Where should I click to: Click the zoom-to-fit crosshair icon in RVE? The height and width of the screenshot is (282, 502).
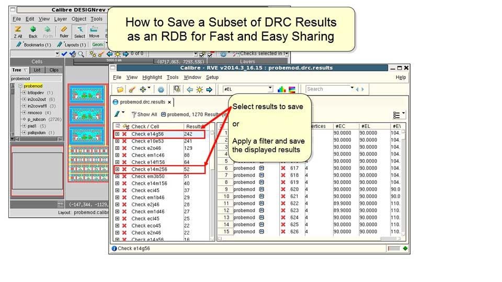point(143,89)
